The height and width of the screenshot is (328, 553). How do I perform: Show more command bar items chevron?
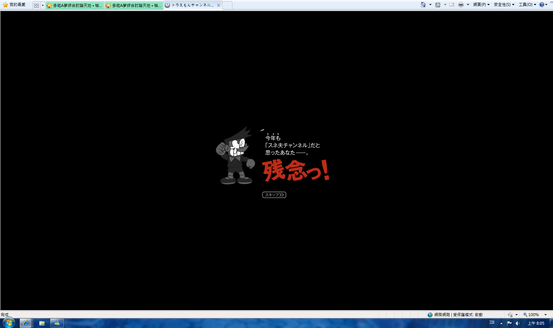click(x=551, y=2)
